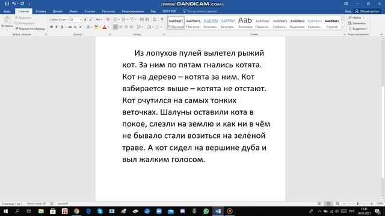Justify the paragraph text
385x216 pixels.
[131, 27]
